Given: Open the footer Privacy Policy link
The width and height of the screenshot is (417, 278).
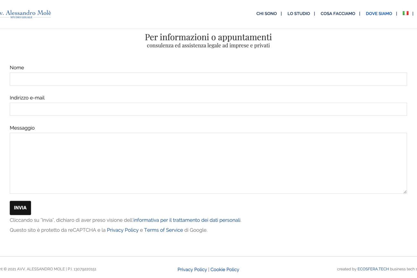Looking at the screenshot, I should tap(192, 269).
